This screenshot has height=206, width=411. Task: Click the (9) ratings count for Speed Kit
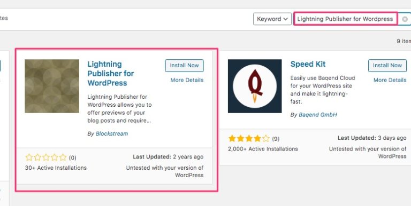pyautogui.click(x=276, y=139)
